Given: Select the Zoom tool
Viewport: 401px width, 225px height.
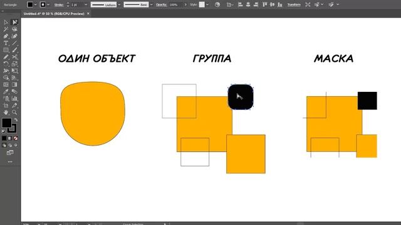Looking at the screenshot, I should pyautogui.click(x=14, y=112).
